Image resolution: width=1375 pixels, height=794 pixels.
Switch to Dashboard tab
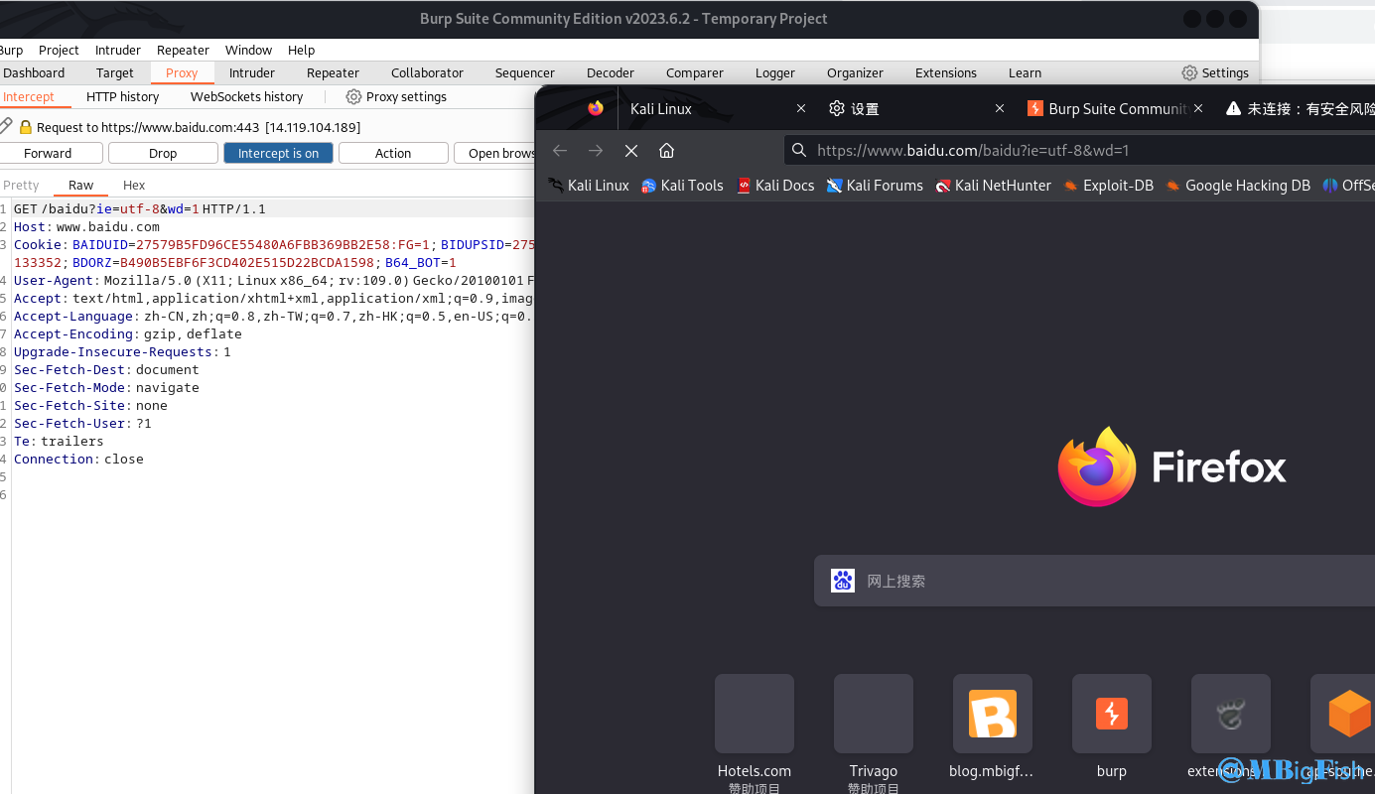[34, 72]
